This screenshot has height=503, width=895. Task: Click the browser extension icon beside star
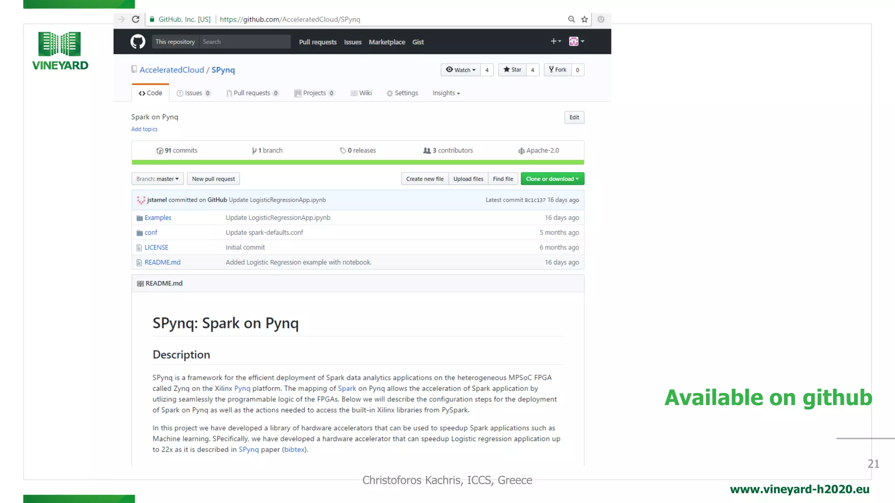pos(601,19)
